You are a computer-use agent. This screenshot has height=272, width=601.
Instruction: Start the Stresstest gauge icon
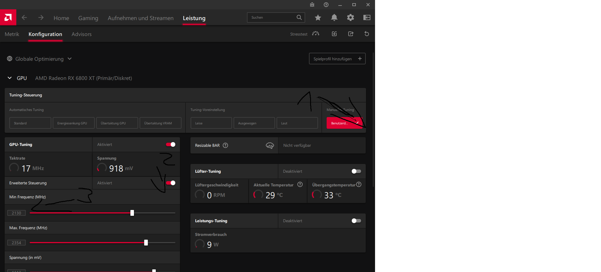316,34
